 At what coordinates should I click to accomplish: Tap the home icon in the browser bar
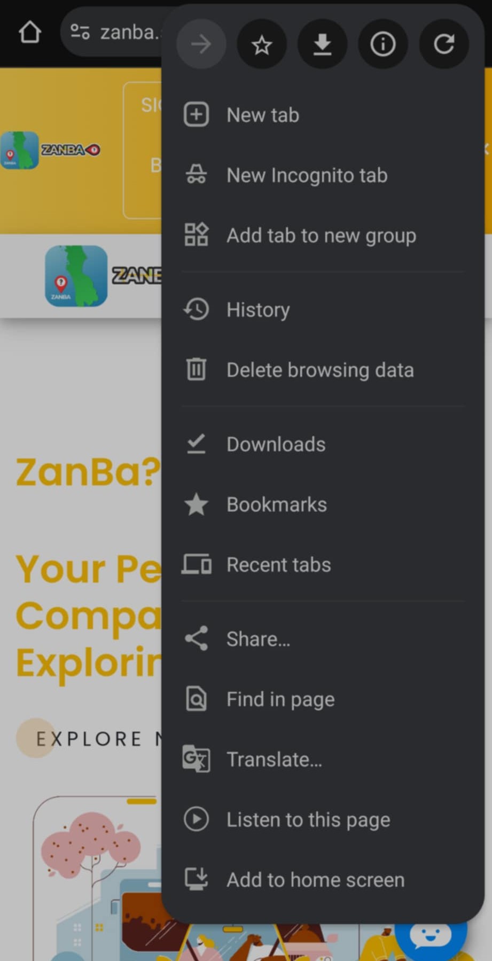click(x=30, y=33)
